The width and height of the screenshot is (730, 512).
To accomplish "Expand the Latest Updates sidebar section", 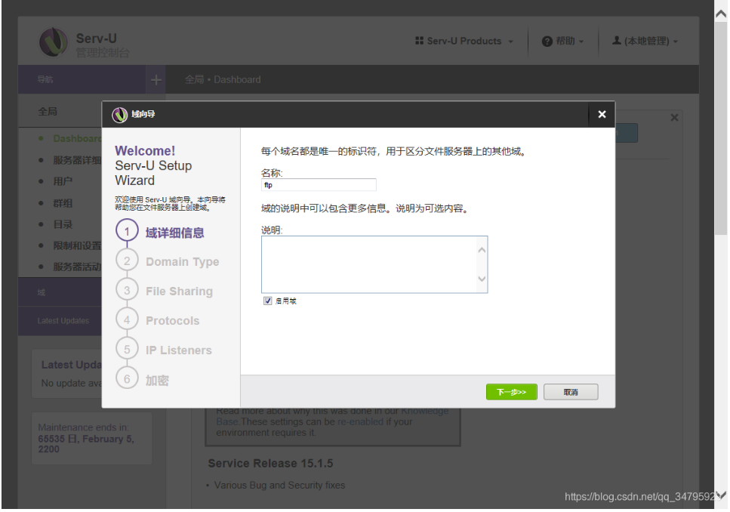I will point(60,321).
